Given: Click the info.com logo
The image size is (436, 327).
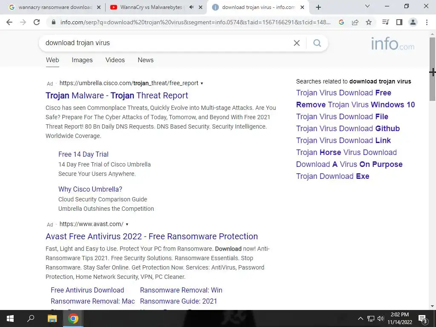Looking at the screenshot, I should 393,44.
